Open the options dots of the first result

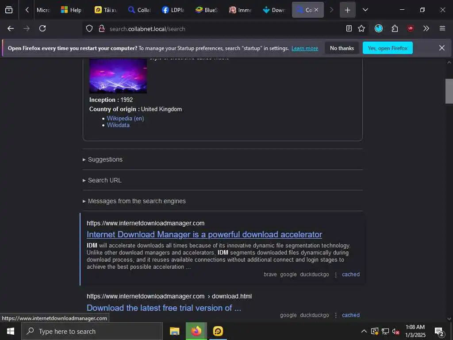coord(336,274)
